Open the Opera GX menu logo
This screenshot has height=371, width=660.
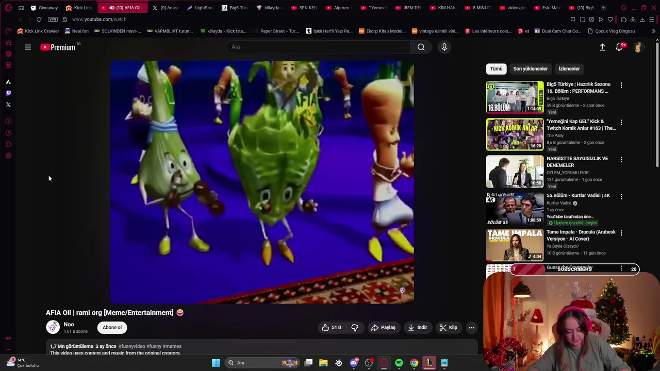[x=8, y=8]
